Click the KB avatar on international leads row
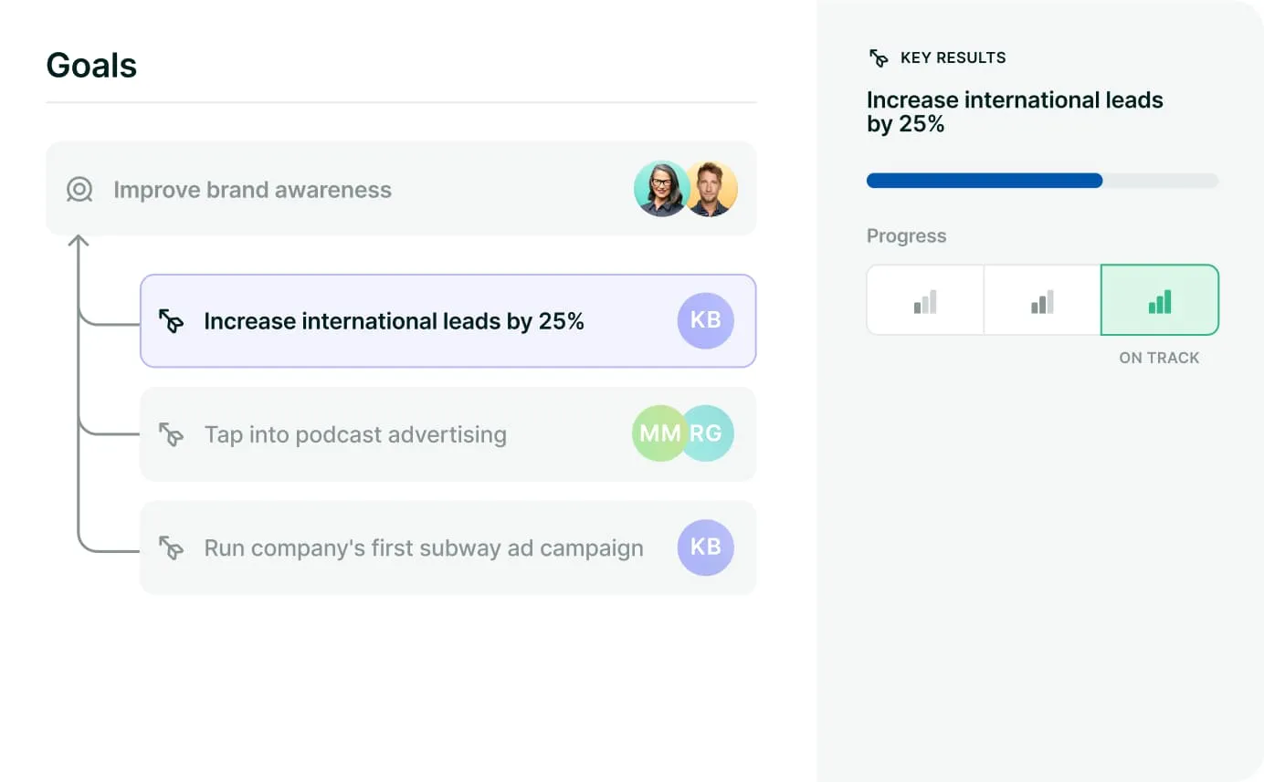Viewport: 1264px width, 782px height. 705,321
